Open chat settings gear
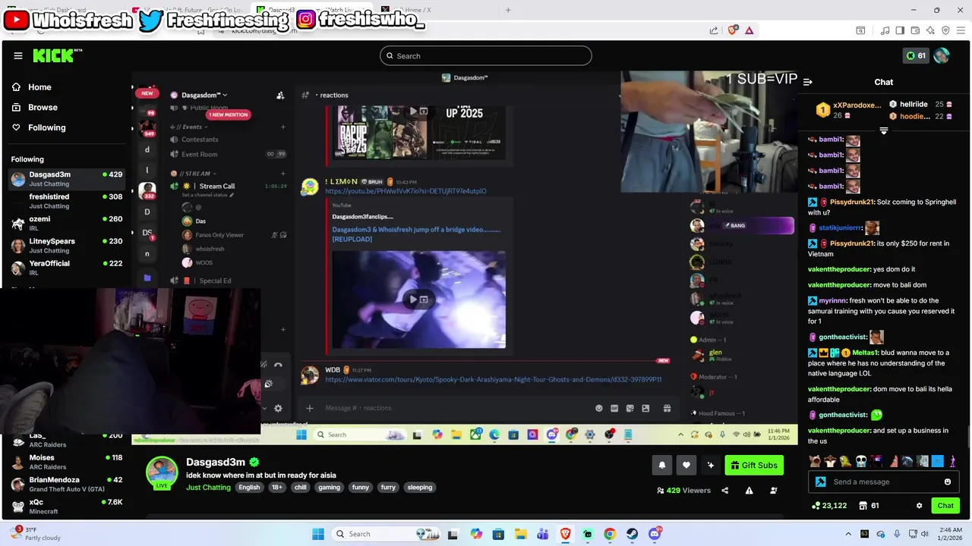This screenshot has height=546, width=972. [919, 506]
